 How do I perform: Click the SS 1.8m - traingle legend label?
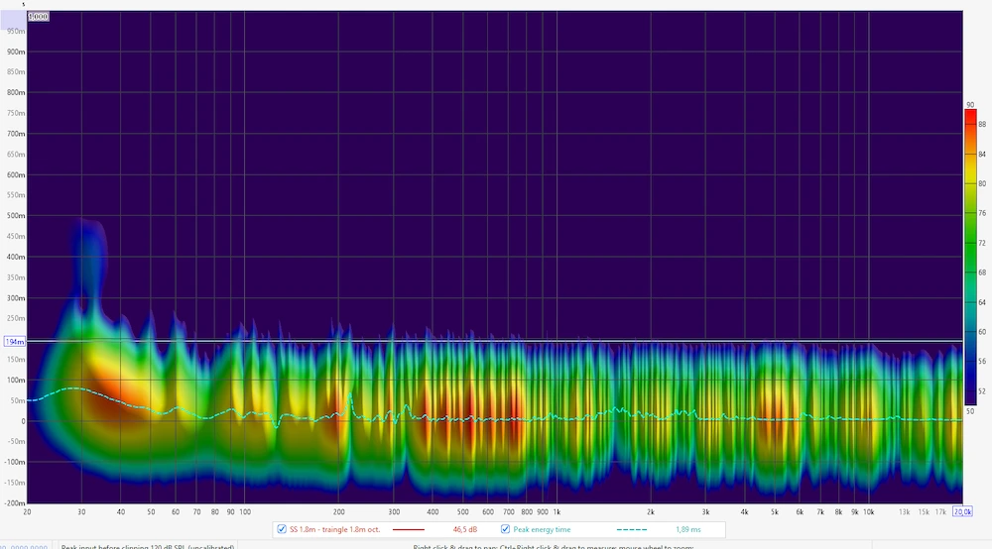pos(335,529)
